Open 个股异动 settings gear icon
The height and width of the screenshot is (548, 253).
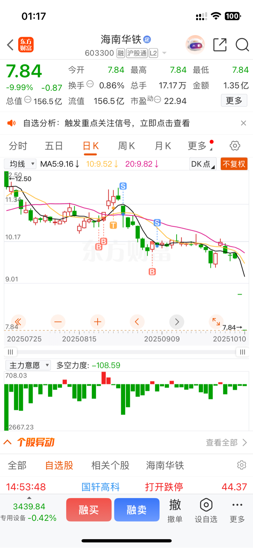pyautogui.click(x=242, y=465)
